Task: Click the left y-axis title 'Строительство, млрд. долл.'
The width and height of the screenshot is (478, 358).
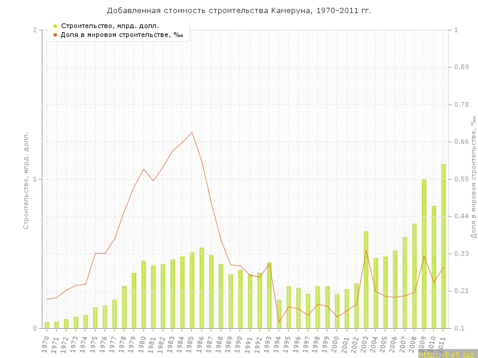Action: pos(26,180)
